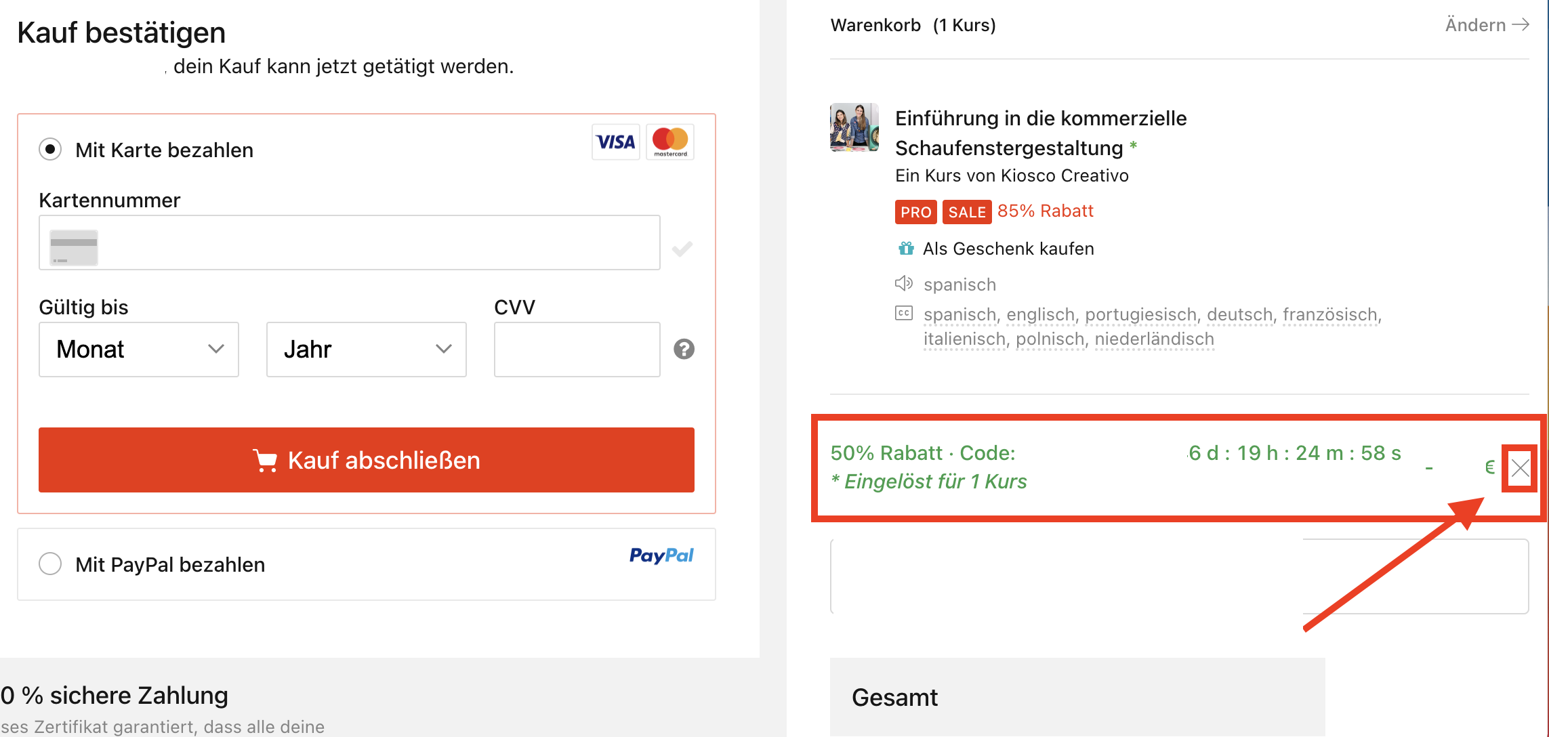Click the Kauf abschließen button
Viewport: 1549px width, 737px height.
pyautogui.click(x=367, y=460)
